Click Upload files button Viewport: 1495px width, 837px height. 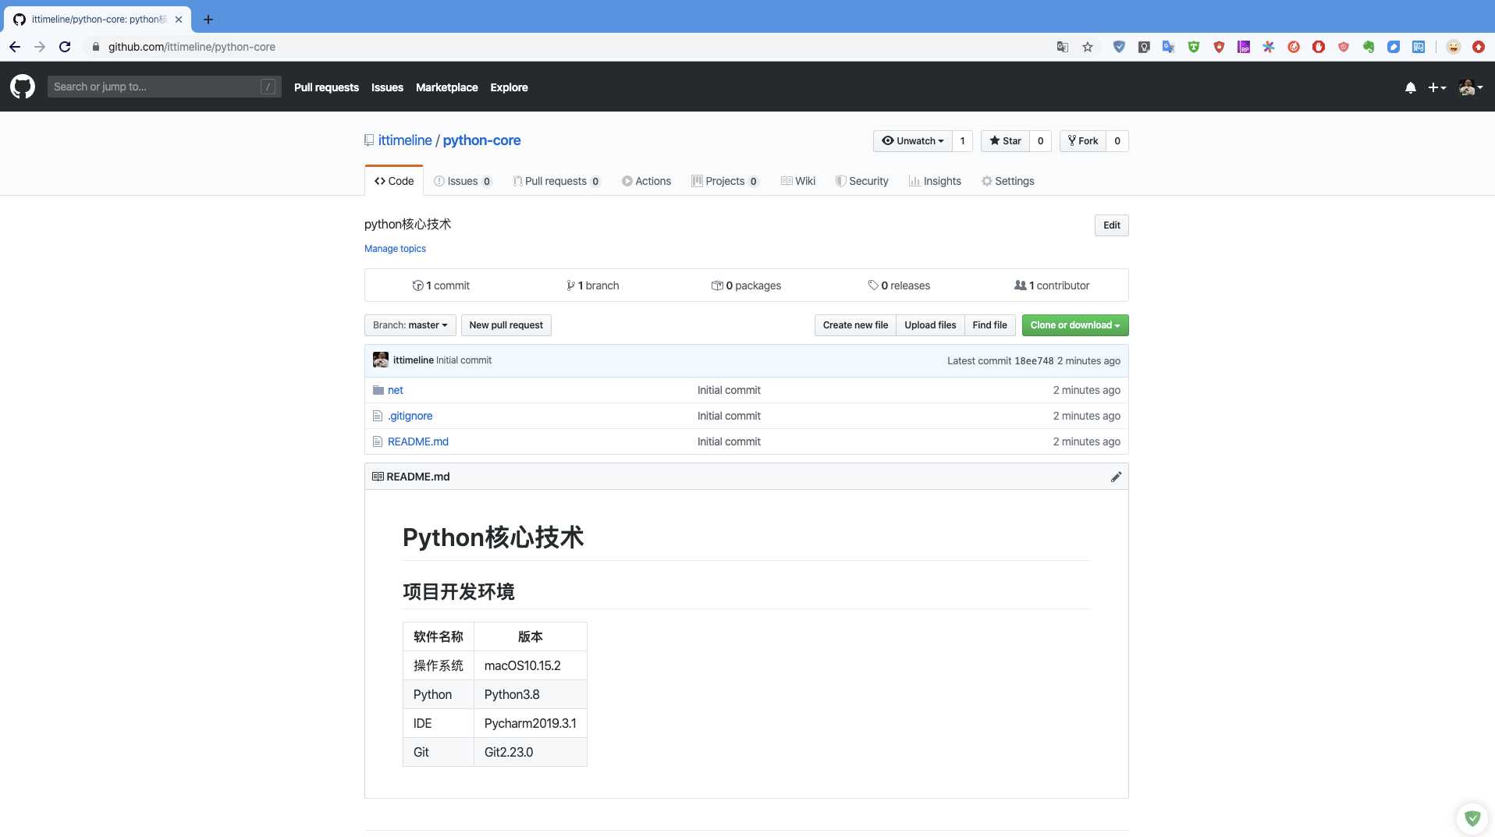(930, 325)
